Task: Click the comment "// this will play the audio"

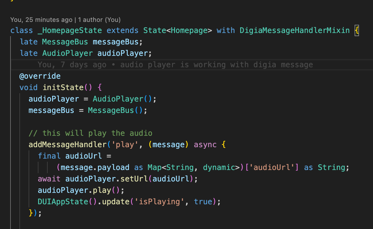Action: coord(91,133)
